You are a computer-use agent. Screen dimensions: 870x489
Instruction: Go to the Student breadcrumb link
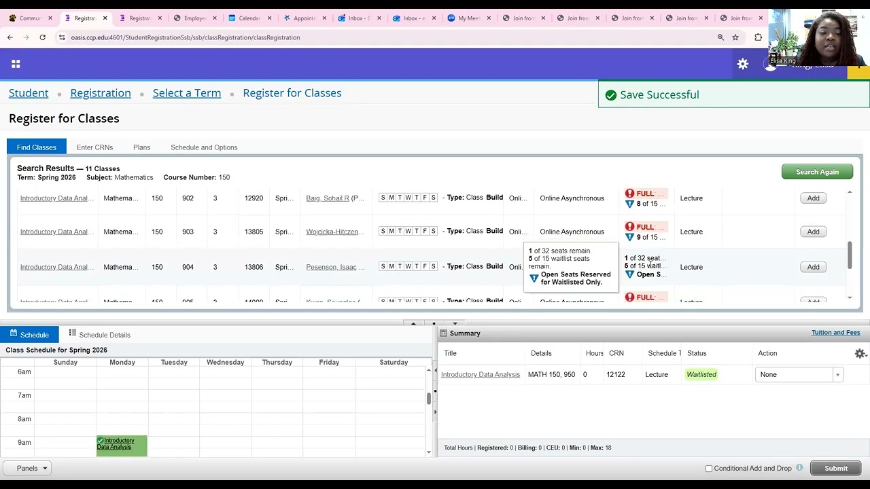point(29,93)
